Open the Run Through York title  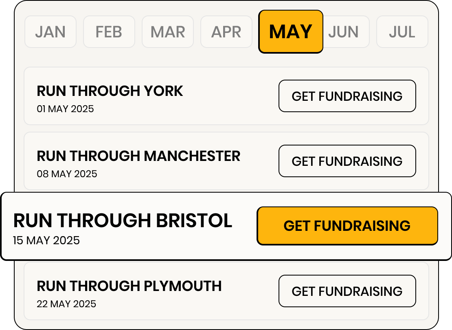point(110,91)
